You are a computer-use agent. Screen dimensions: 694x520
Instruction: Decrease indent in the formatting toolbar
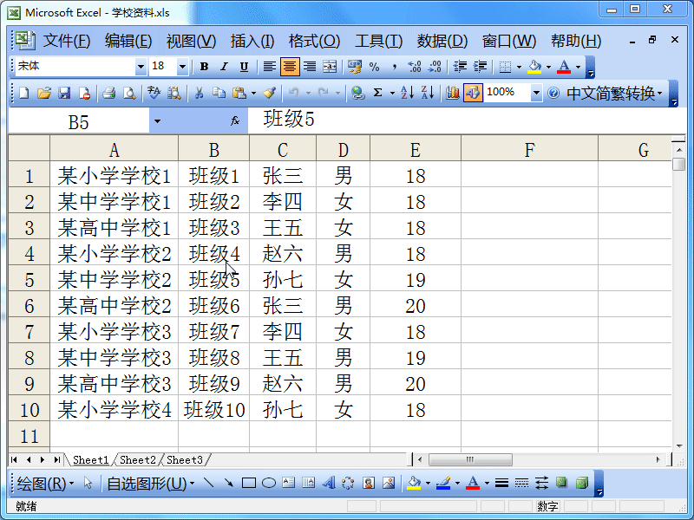coord(461,68)
